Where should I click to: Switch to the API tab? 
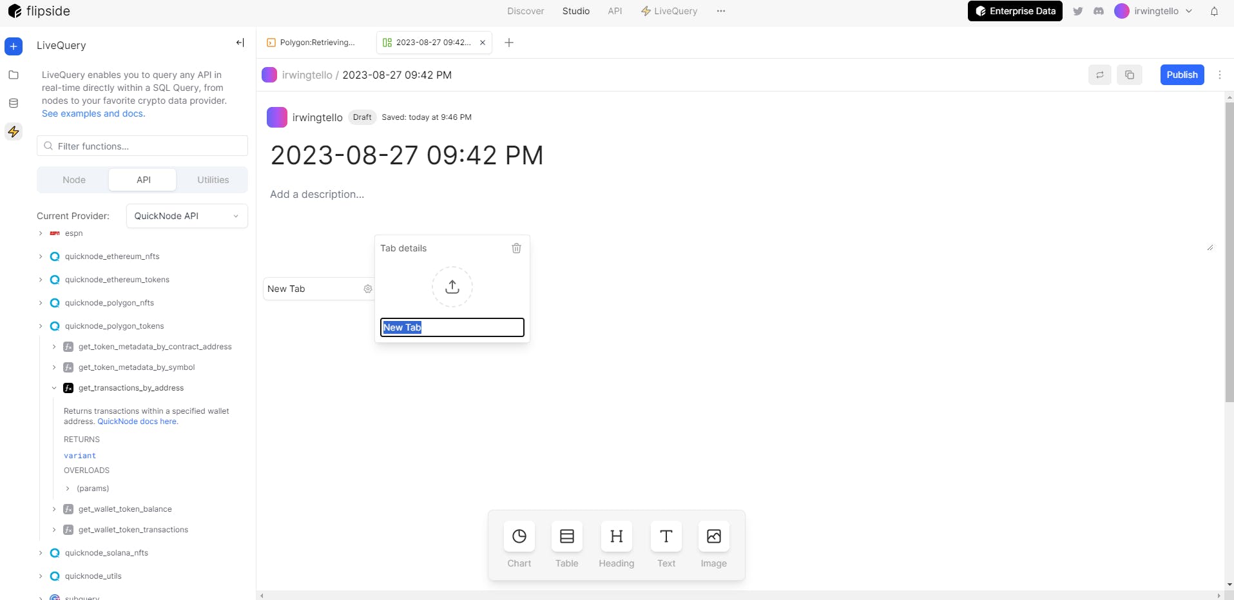click(143, 180)
